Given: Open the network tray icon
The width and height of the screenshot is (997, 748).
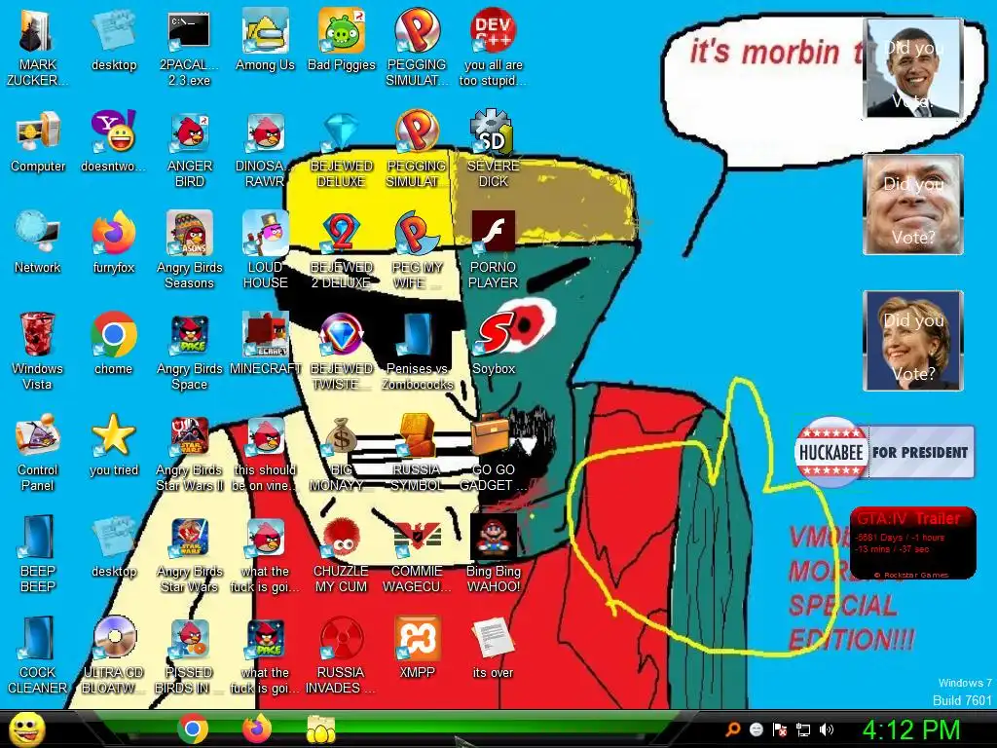Looking at the screenshot, I should [803, 729].
